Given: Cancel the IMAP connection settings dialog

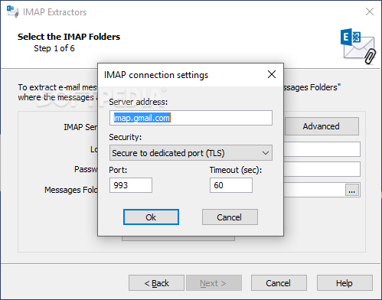Looking at the screenshot, I should (230, 217).
